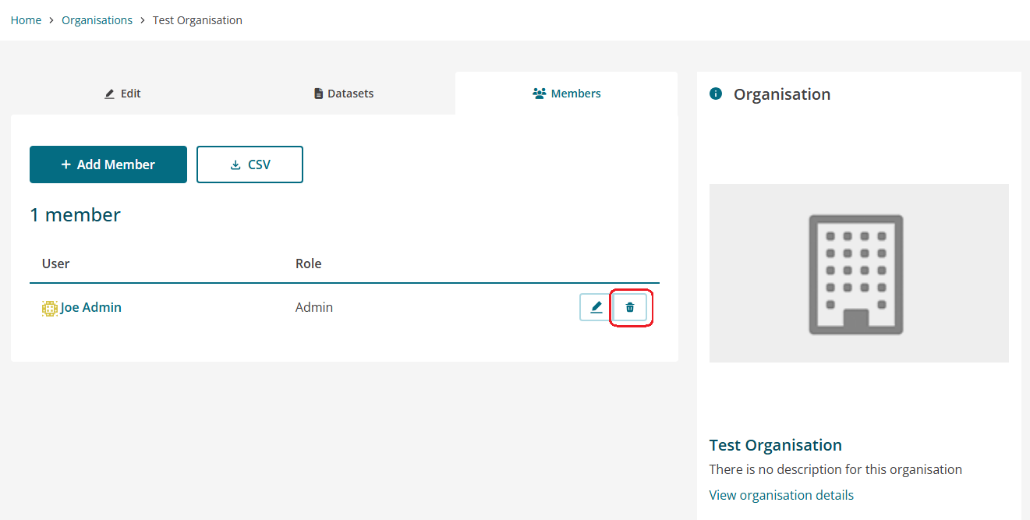Click the Admin role cell

click(x=314, y=307)
